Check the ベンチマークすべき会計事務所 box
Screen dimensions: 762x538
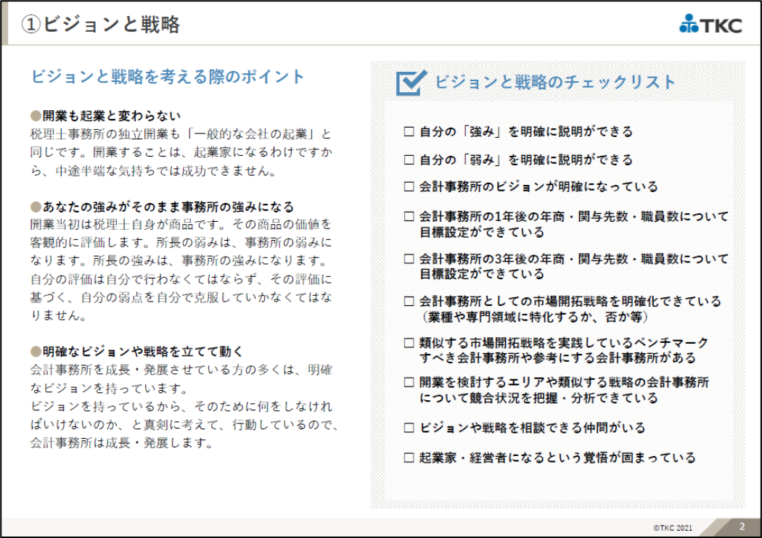point(409,343)
